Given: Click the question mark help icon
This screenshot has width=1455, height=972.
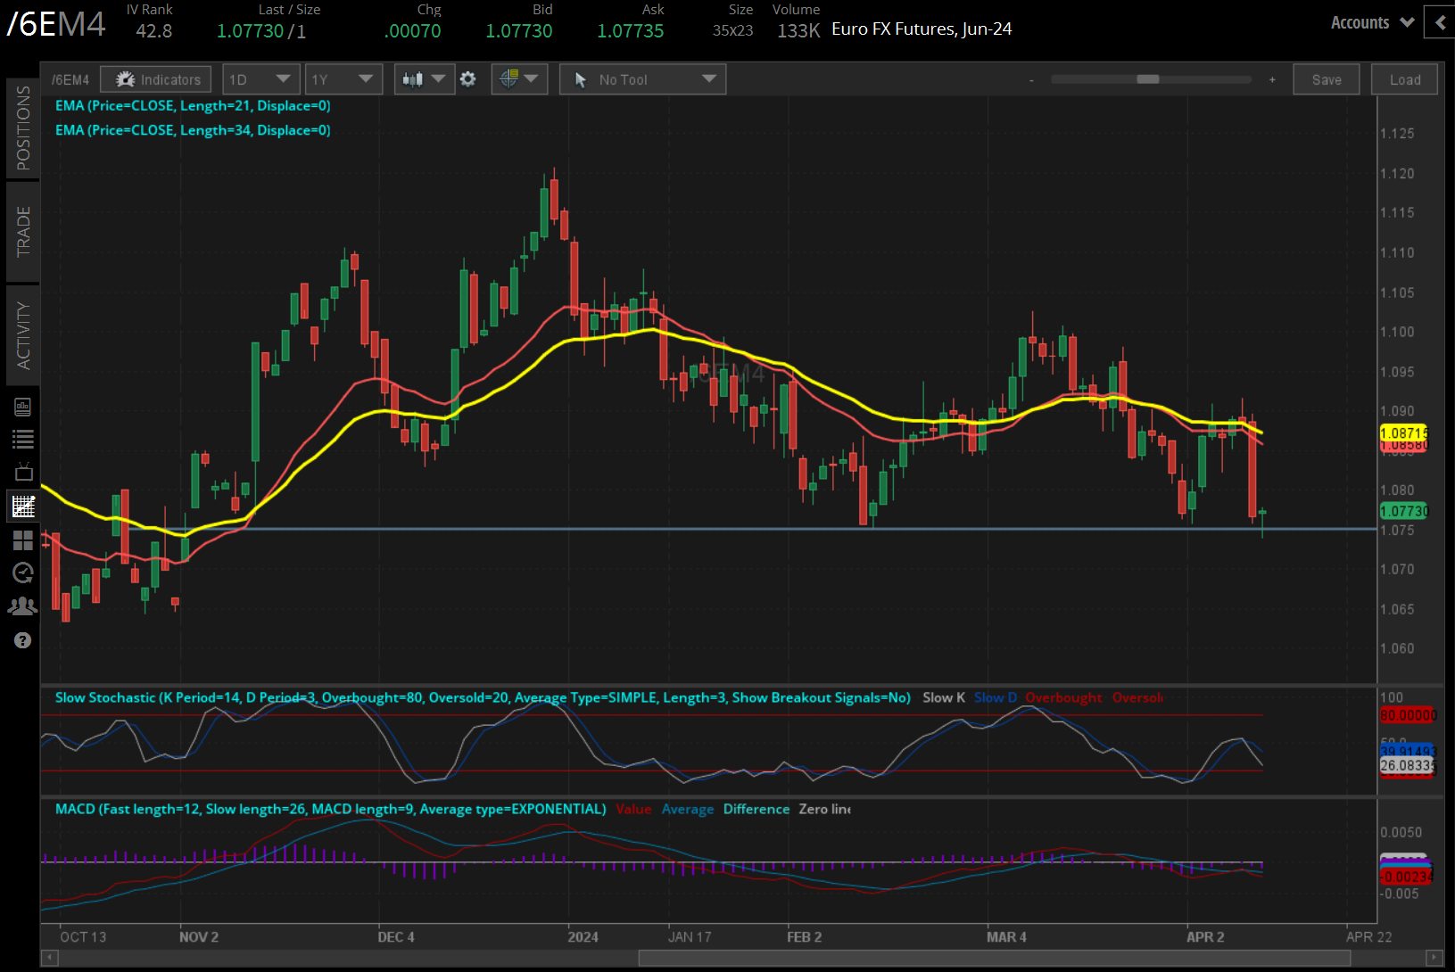Looking at the screenshot, I should [x=23, y=640].
